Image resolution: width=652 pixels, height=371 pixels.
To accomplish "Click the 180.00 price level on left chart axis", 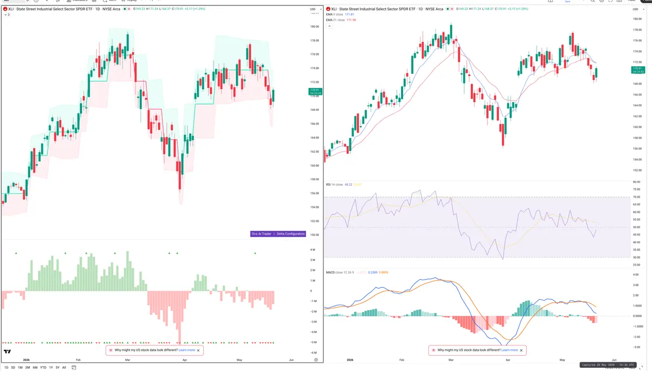I will pyautogui.click(x=315, y=27).
